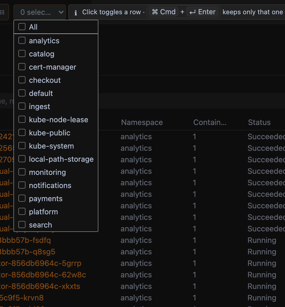Open pod link ending in fsdfq
Screen dimensions: 285x307
[x=25, y=240]
